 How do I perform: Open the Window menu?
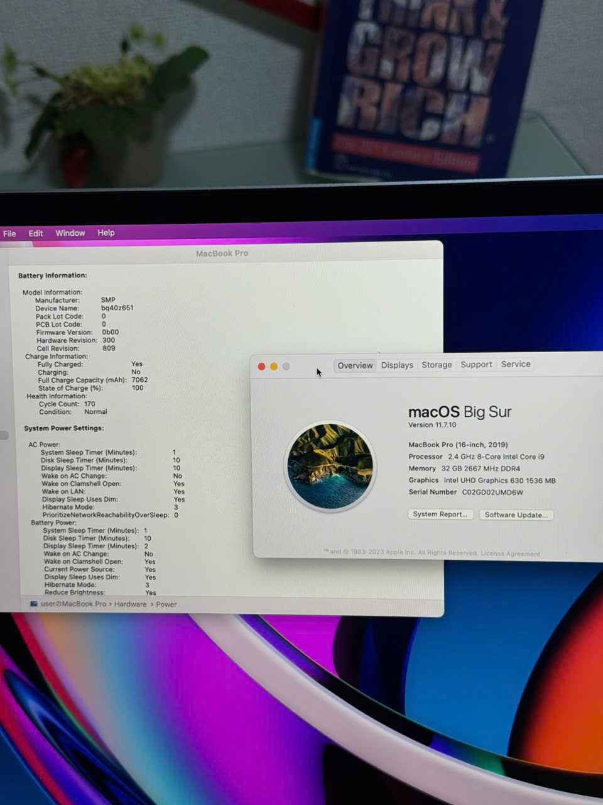[70, 233]
